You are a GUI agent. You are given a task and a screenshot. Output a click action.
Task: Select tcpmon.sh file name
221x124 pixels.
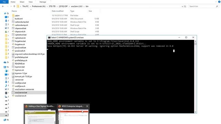pos(19,70)
